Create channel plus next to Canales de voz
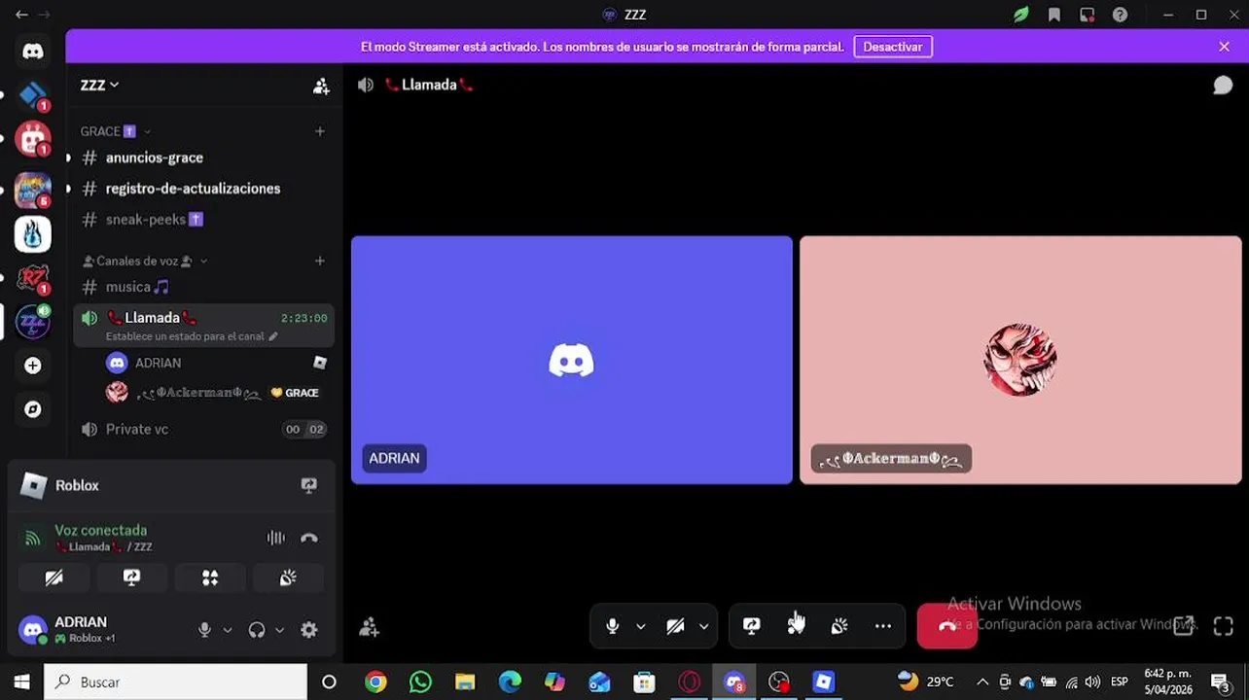The height and width of the screenshot is (700, 1249). tap(320, 261)
